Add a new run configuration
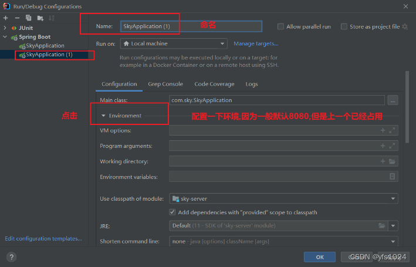Screen dimensions: 416x267 (x=5, y=18)
